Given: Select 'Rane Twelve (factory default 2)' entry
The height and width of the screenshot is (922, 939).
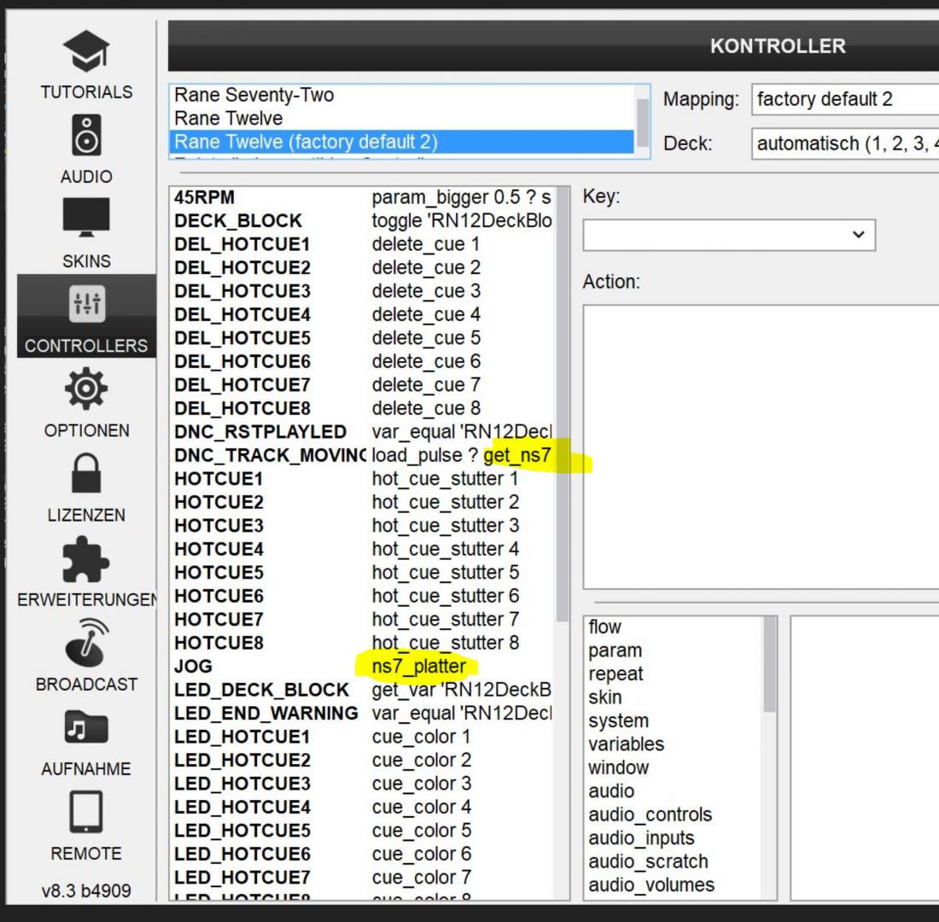Looking at the screenshot, I should [x=401, y=142].
